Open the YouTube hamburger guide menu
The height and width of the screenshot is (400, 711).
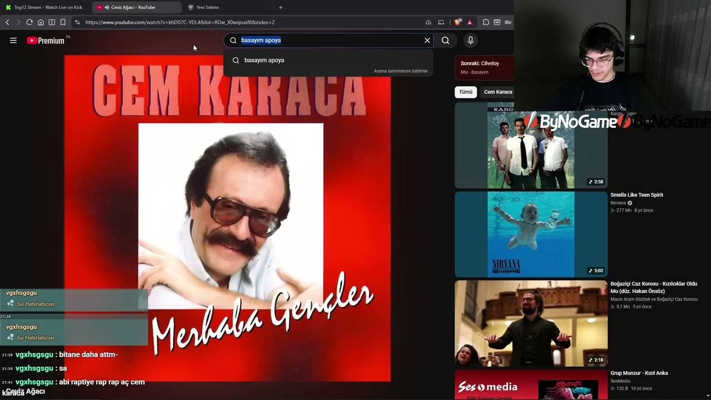pyautogui.click(x=13, y=40)
